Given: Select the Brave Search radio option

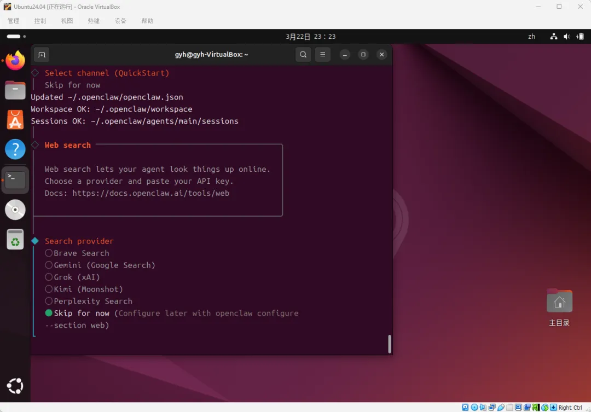Looking at the screenshot, I should [49, 253].
